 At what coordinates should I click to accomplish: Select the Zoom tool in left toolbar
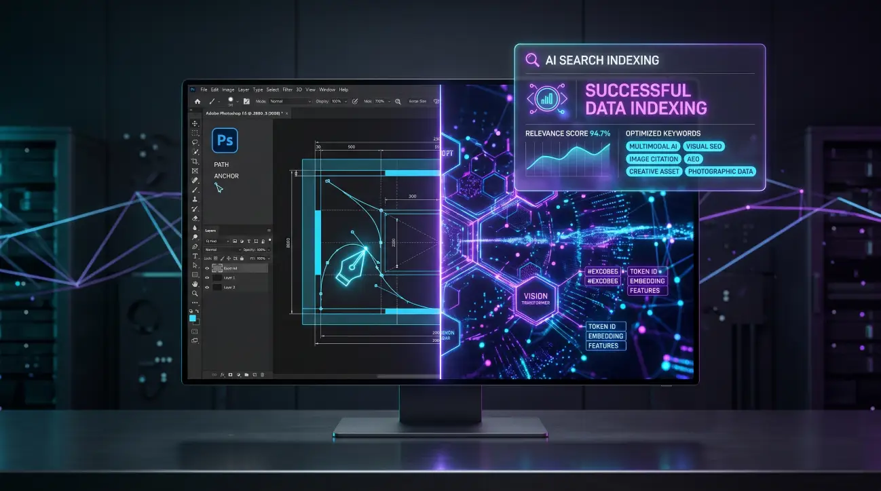coord(195,293)
